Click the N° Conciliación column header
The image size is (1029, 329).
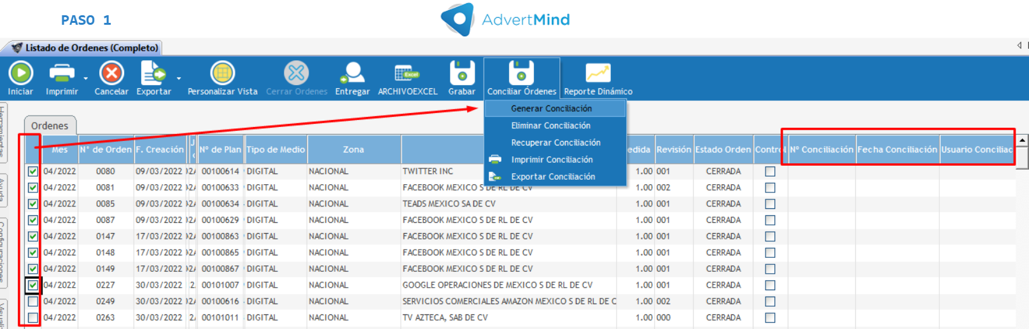point(822,150)
